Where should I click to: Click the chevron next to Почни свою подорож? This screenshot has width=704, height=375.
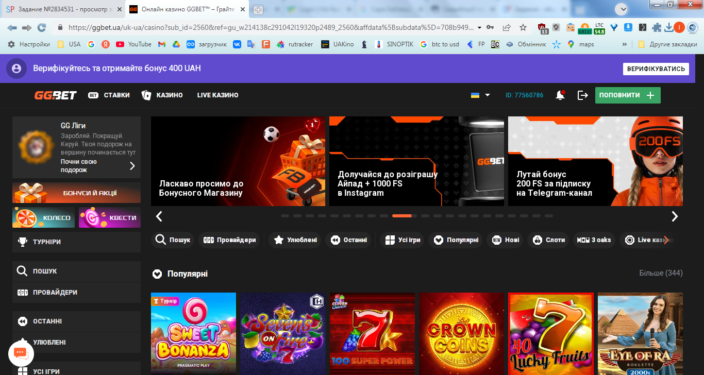(x=132, y=166)
